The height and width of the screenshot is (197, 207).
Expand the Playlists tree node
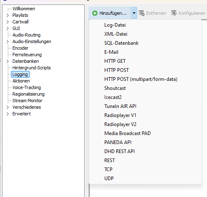coord(8,15)
